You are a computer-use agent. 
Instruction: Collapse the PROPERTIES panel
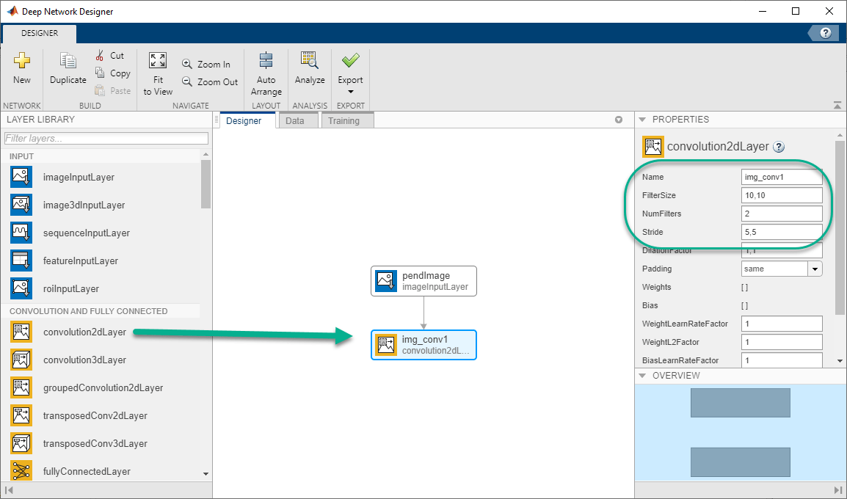tap(642, 120)
